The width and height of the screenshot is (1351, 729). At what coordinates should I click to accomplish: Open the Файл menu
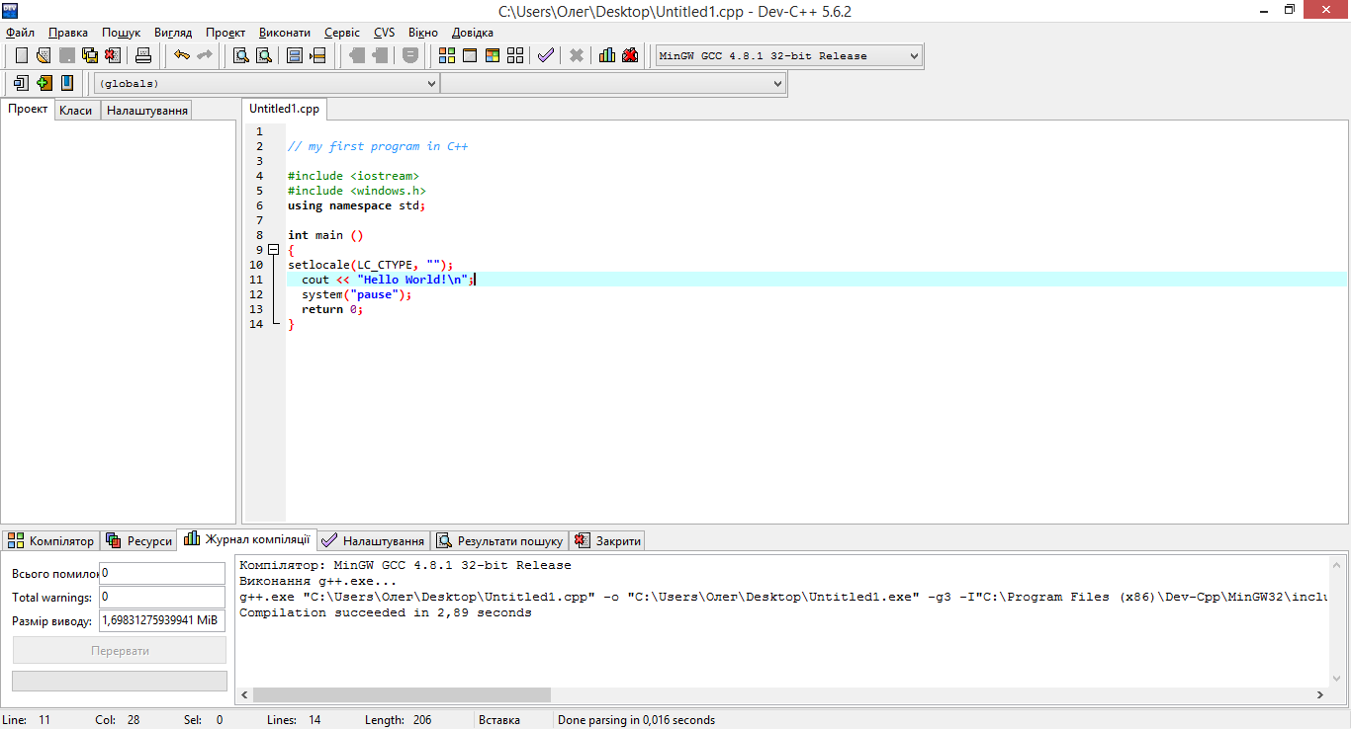pyautogui.click(x=20, y=33)
